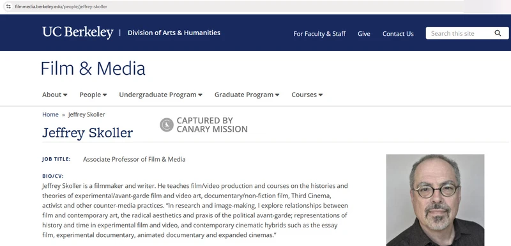The image size is (511, 246).
Task: Open the Contact Us page
Action: (398, 34)
